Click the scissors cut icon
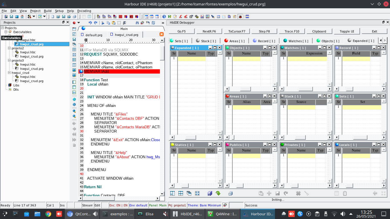The width and height of the screenshot is (390, 219). point(103,23)
